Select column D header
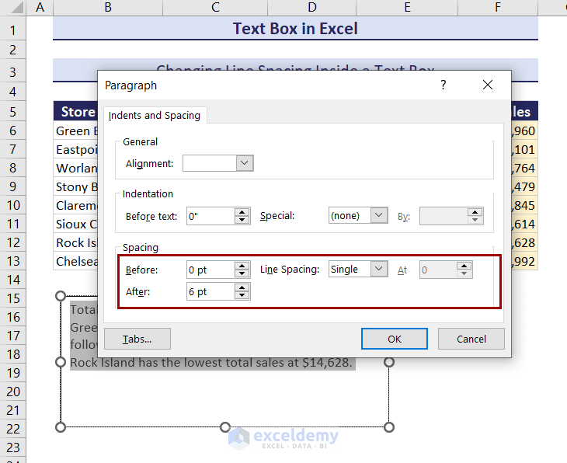Viewport: 567px width, 463px height. click(312, 7)
